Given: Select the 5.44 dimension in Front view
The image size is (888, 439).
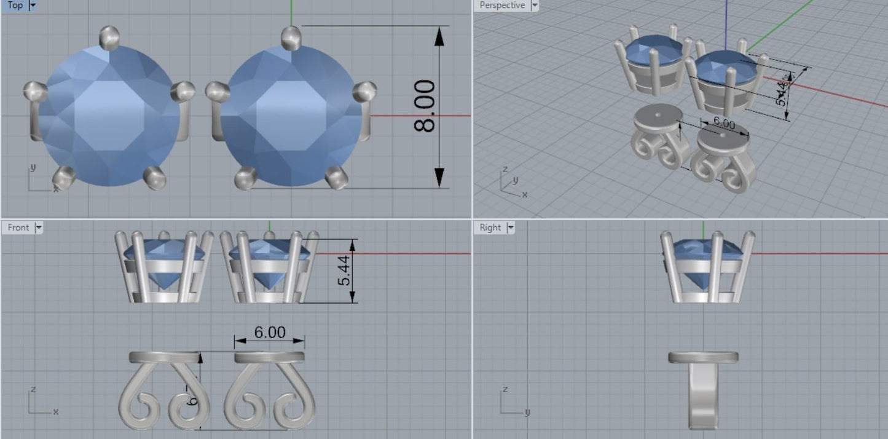Looking at the screenshot, I should tap(345, 271).
